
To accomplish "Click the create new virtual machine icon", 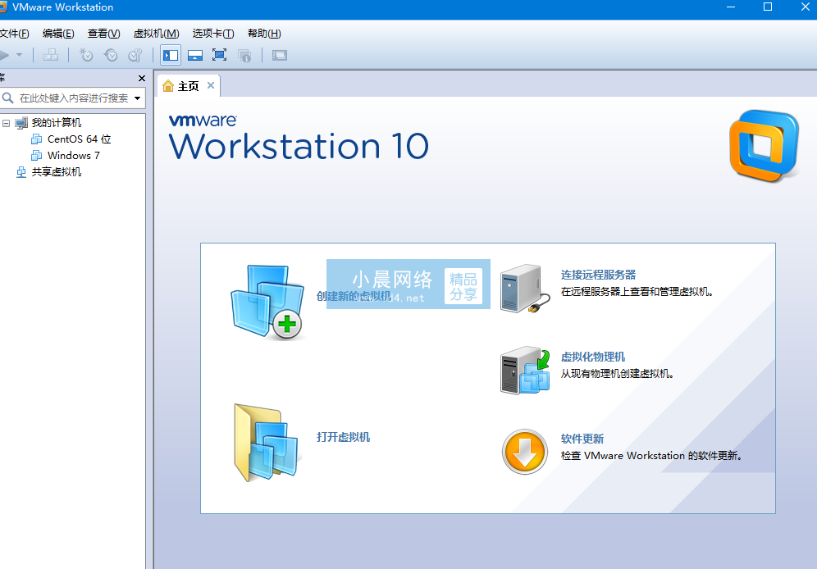I will click(x=267, y=302).
